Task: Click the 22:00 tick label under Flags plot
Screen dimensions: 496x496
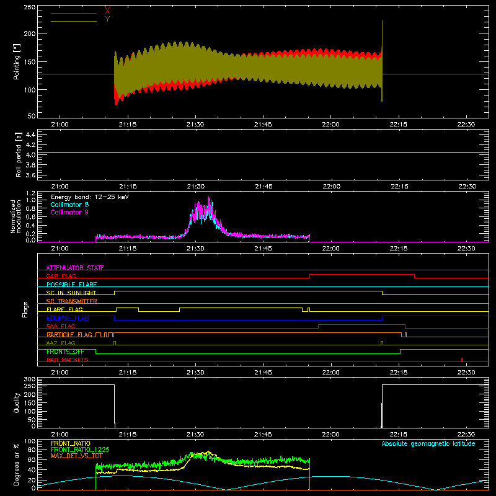Action: [331, 373]
